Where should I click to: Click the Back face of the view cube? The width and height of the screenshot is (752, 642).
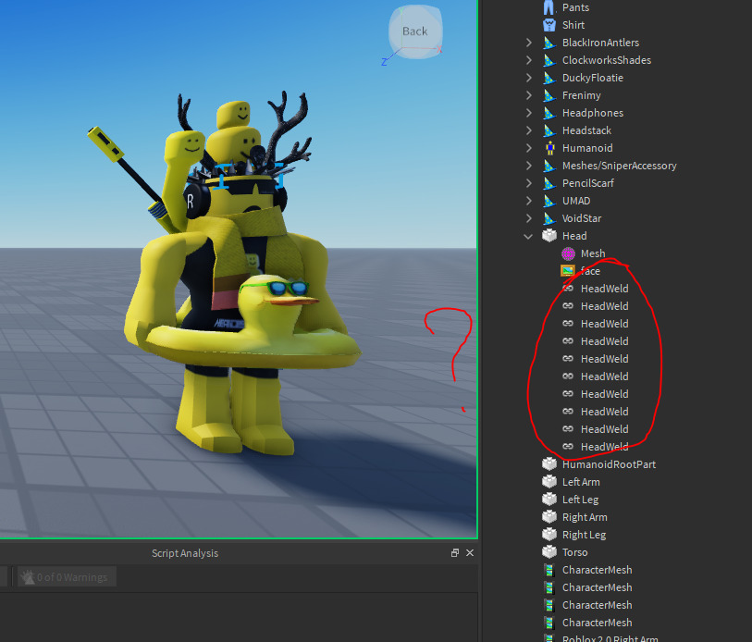(414, 31)
